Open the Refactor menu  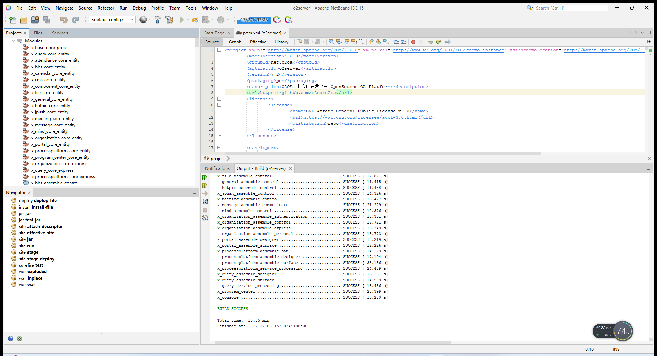click(x=106, y=8)
